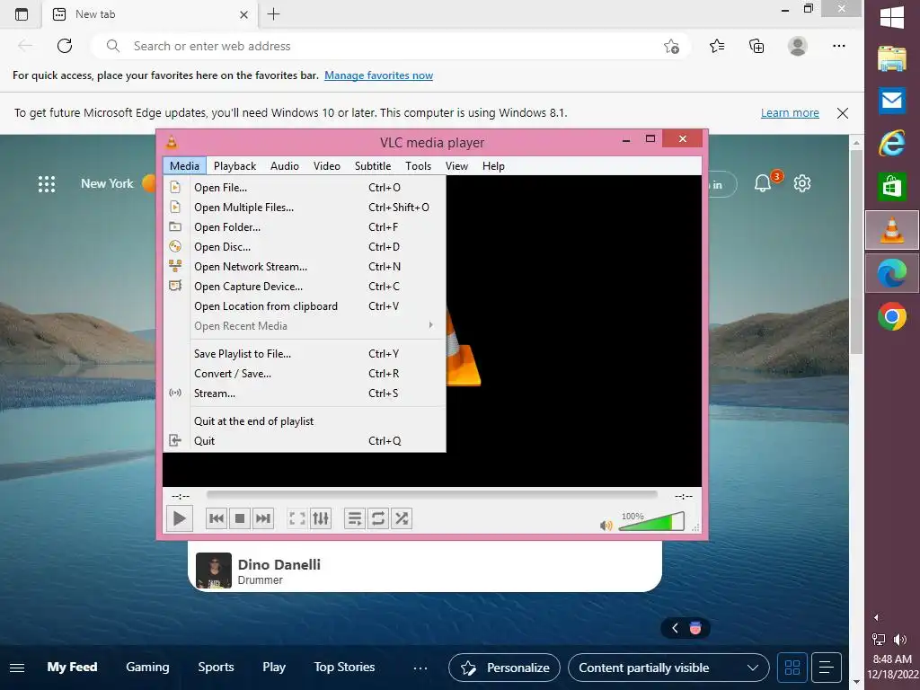Image resolution: width=920 pixels, height=690 pixels.
Task: Click VLC cone icon in title bar
Action: [x=172, y=142]
